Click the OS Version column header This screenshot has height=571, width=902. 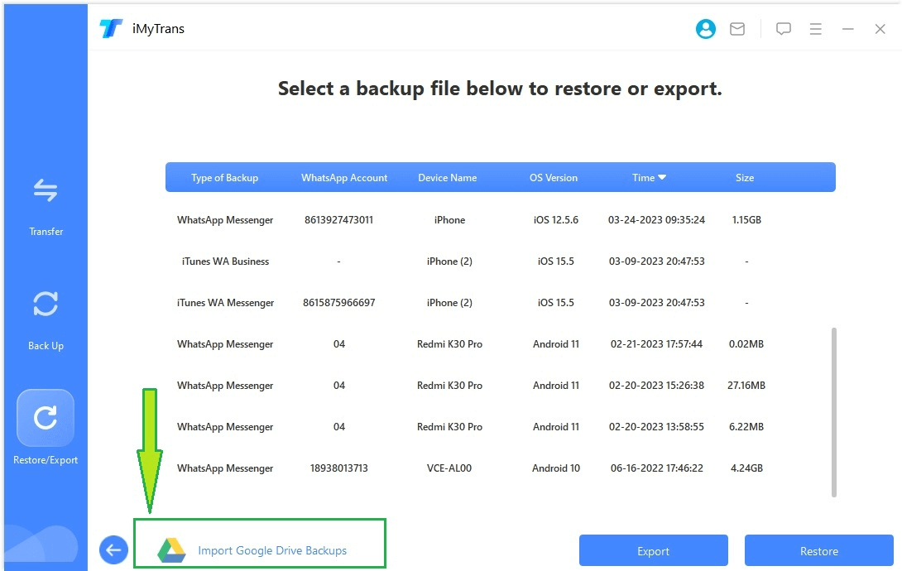(x=554, y=178)
